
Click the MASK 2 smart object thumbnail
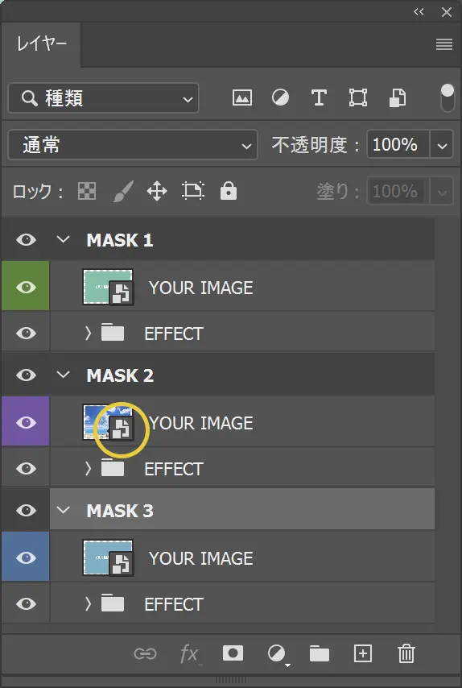[109, 422]
